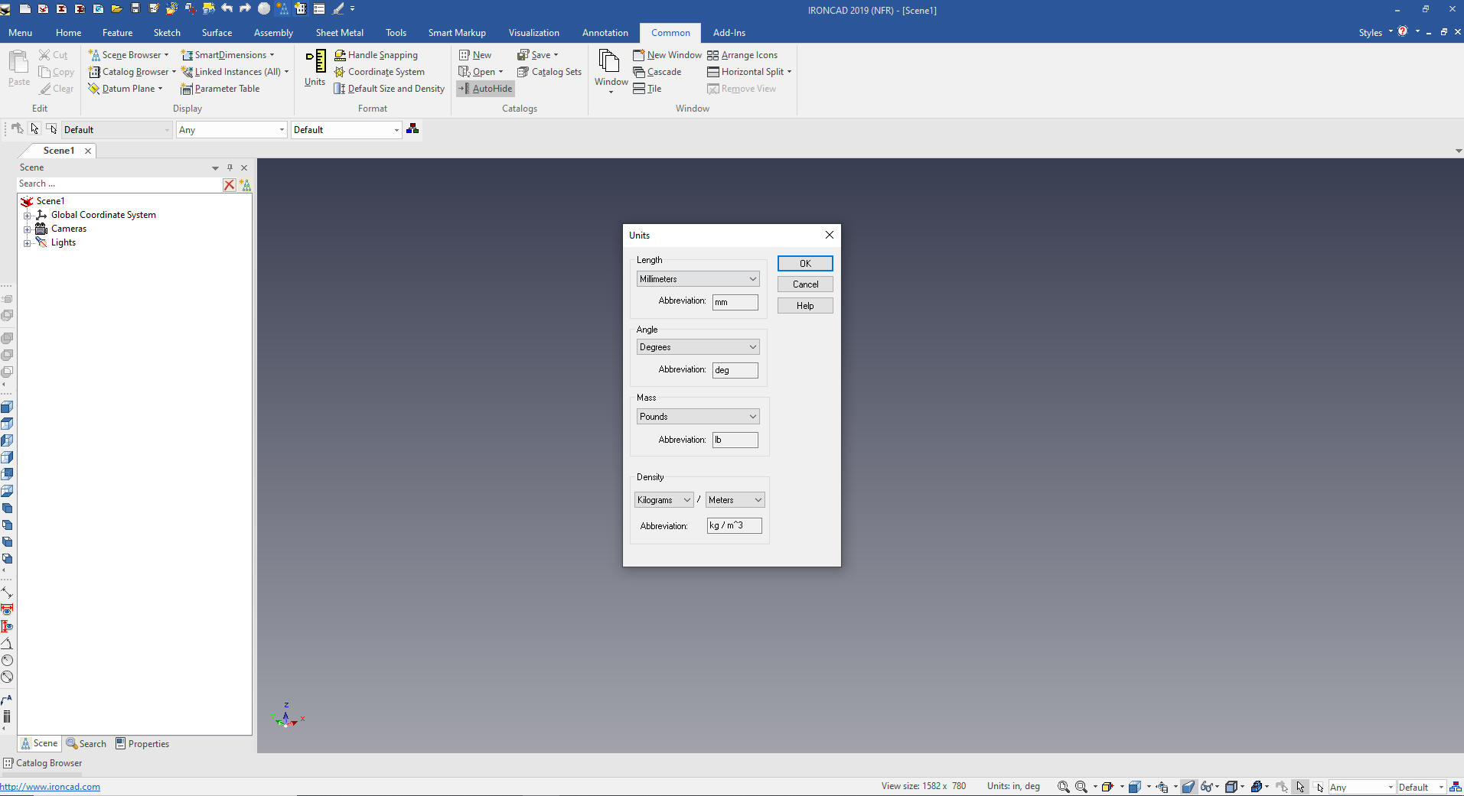Open the Mass units dropdown

point(697,417)
